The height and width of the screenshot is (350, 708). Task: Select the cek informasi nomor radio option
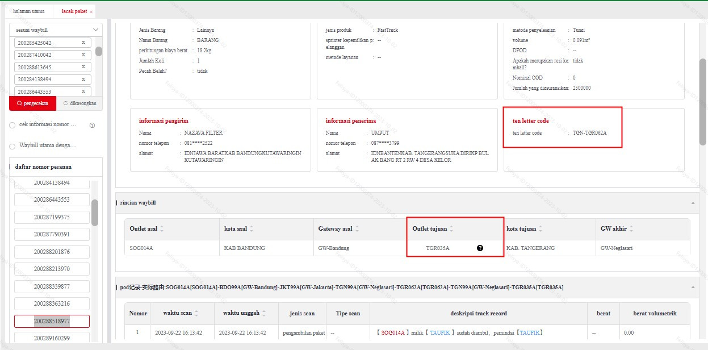(12, 125)
